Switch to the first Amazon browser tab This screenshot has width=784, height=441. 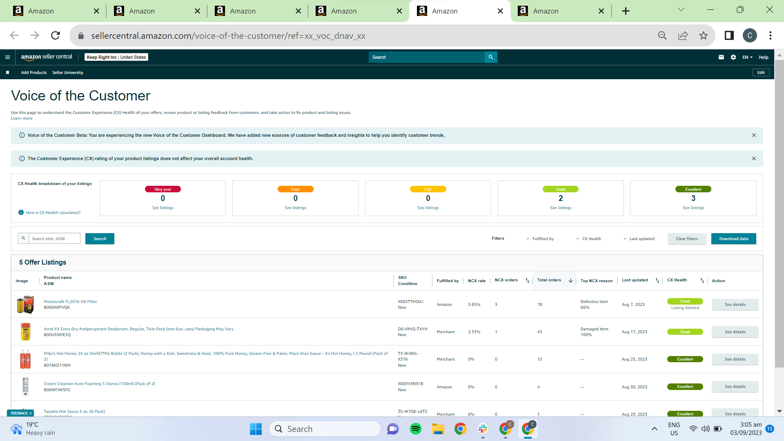tap(55, 11)
